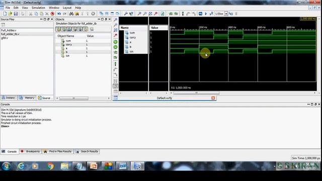Click the Run for specified time icon
This screenshot has width=322, height=181.
pos(211,14)
